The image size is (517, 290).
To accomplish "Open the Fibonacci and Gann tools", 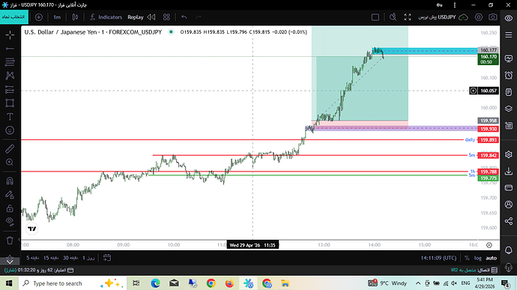I will [10, 62].
